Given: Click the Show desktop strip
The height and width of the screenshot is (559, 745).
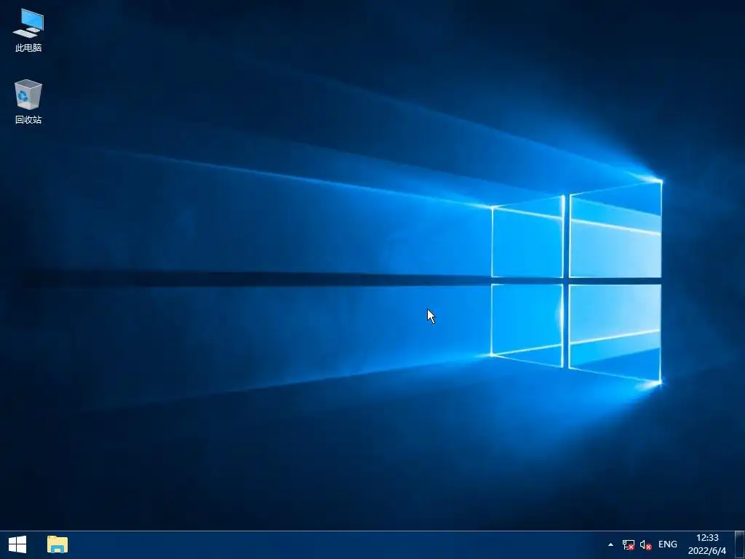Looking at the screenshot, I should (740, 544).
